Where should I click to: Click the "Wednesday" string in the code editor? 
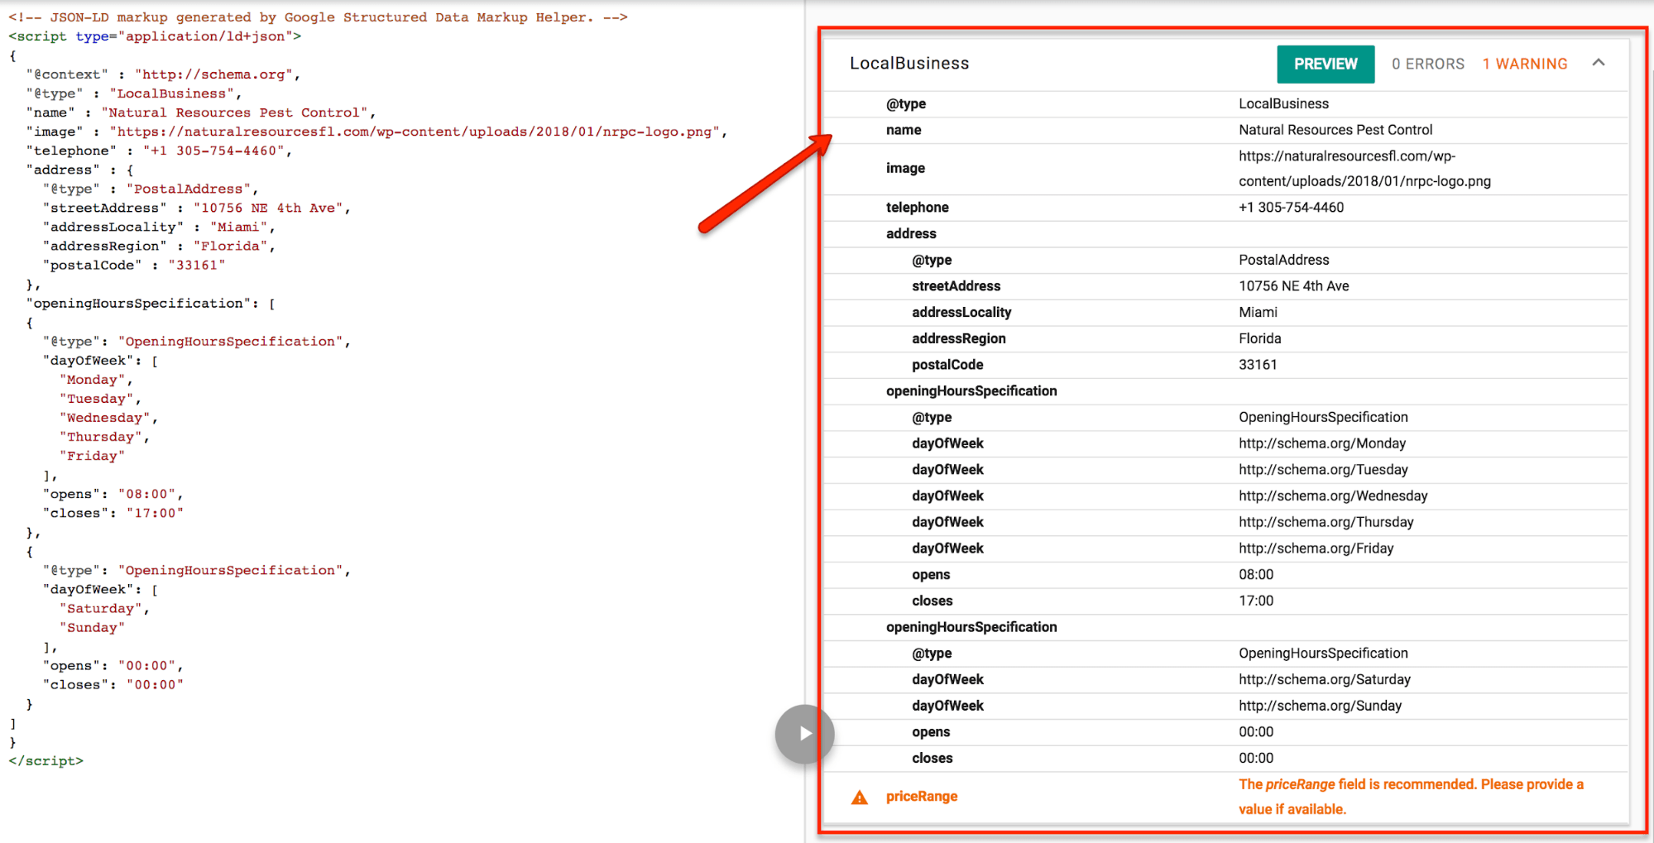tap(104, 418)
